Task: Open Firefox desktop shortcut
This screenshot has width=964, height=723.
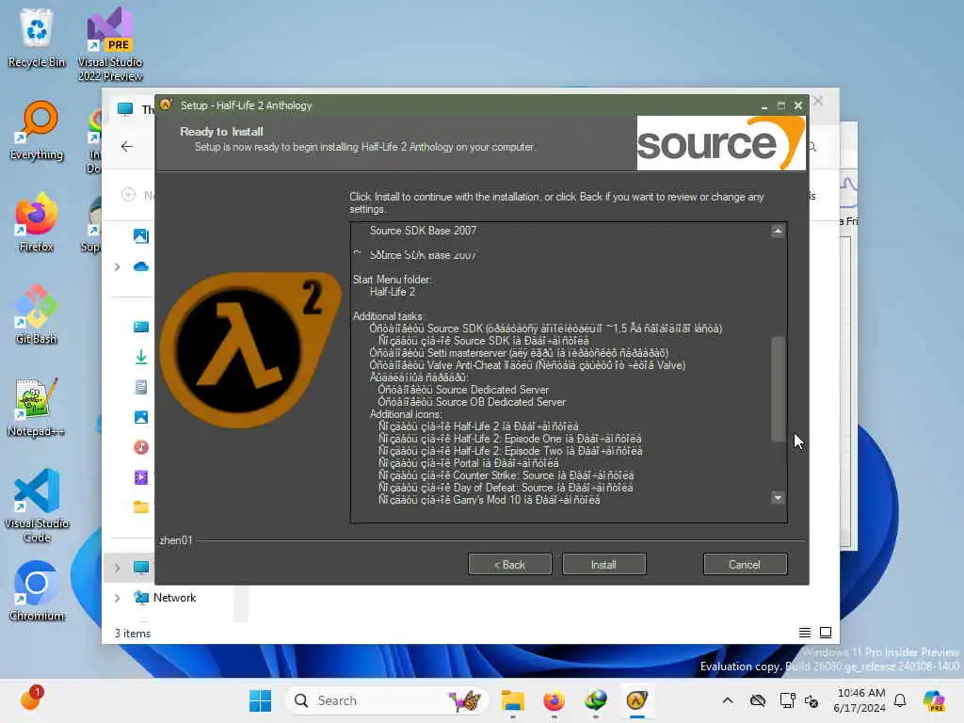Action: pos(37,222)
